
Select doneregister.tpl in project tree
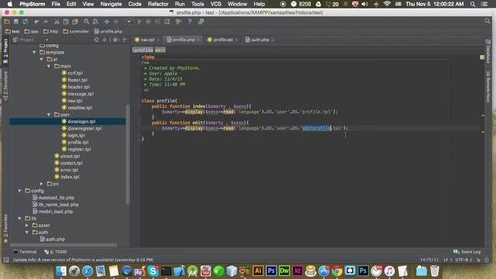81,129
